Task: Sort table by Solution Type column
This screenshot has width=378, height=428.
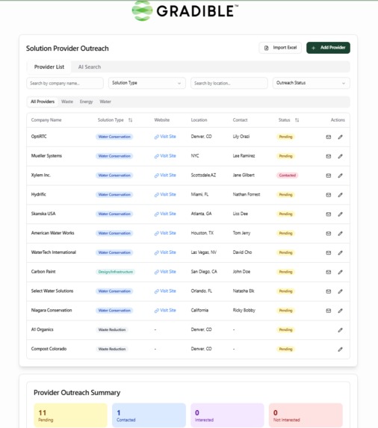Action: click(130, 120)
